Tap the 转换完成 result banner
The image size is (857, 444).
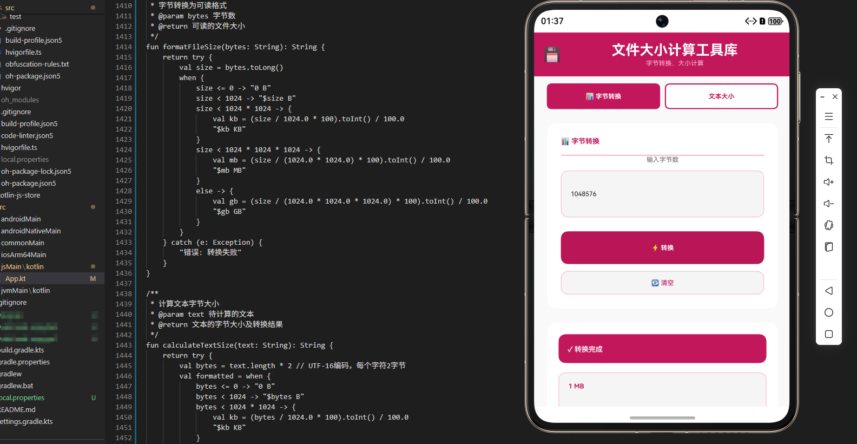coord(662,349)
